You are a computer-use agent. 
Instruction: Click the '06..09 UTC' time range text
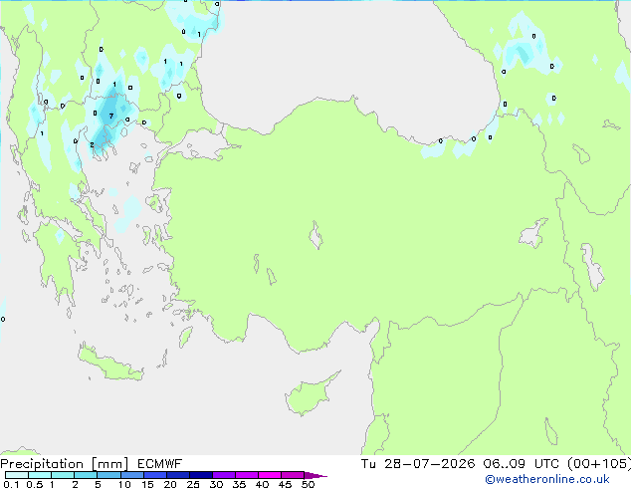coord(522,464)
